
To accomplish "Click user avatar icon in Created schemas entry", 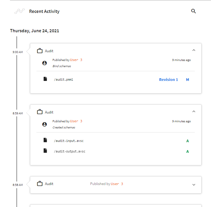I will [x=45, y=124].
